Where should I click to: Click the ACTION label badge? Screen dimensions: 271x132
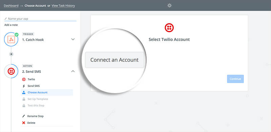pyautogui.click(x=27, y=66)
